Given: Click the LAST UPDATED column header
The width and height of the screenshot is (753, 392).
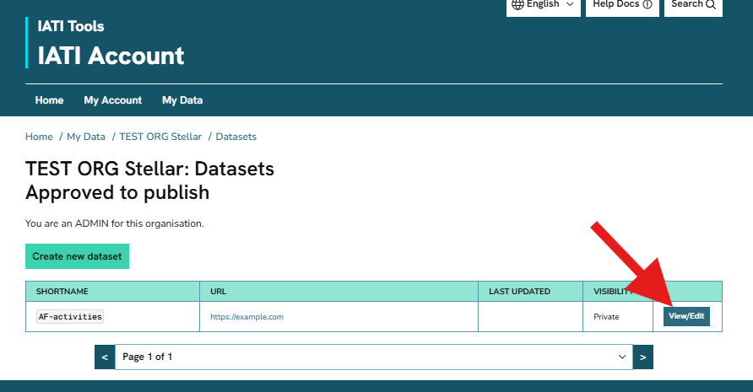Looking at the screenshot, I should (x=519, y=292).
